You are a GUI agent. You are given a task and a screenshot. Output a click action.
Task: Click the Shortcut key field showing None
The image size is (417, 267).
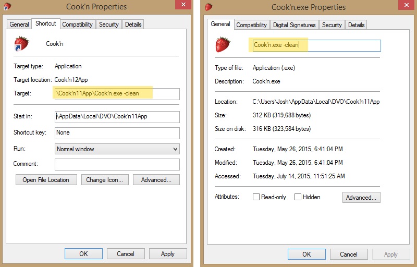click(117, 133)
